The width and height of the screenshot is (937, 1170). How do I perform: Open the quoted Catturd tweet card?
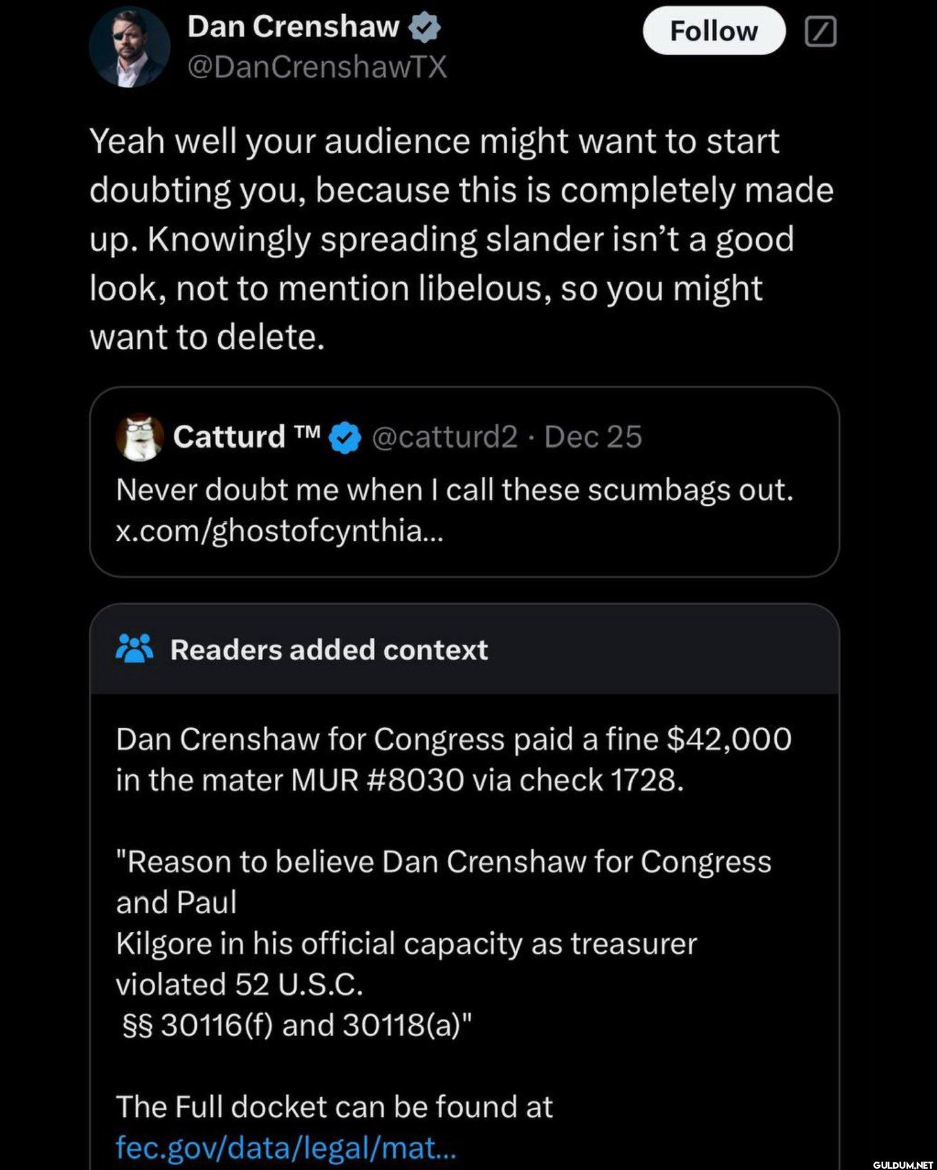tap(464, 481)
